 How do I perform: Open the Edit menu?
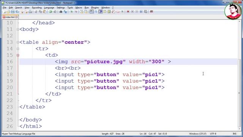[x=11, y=8]
